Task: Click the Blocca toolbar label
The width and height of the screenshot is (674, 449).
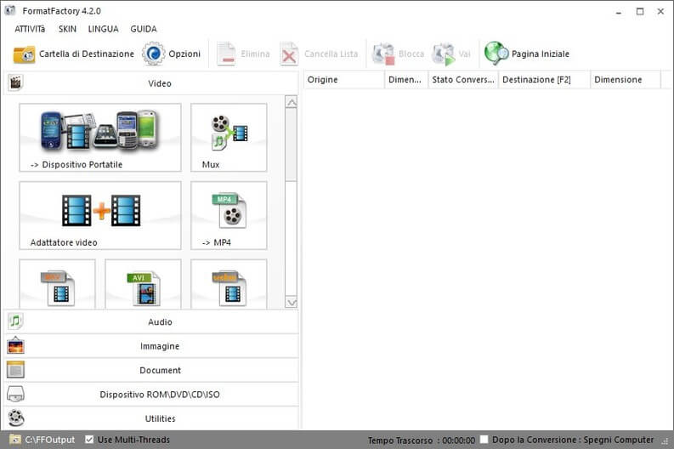Action: 411,54
